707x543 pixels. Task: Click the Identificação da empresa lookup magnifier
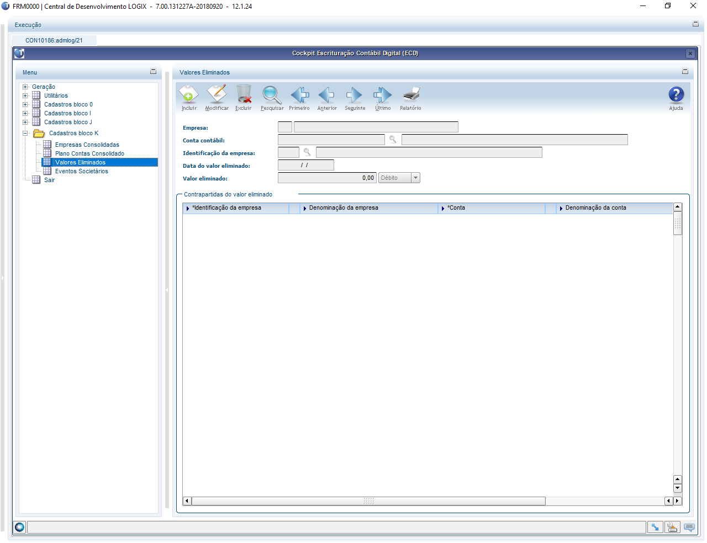pyautogui.click(x=307, y=152)
